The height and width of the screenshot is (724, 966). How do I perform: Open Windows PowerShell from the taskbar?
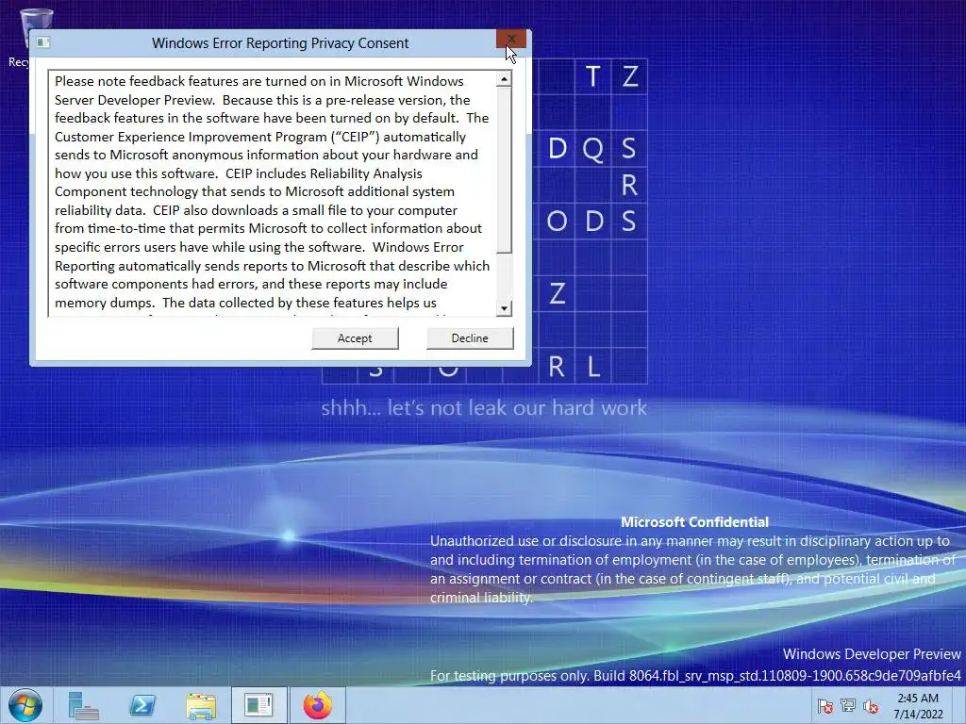point(142,705)
